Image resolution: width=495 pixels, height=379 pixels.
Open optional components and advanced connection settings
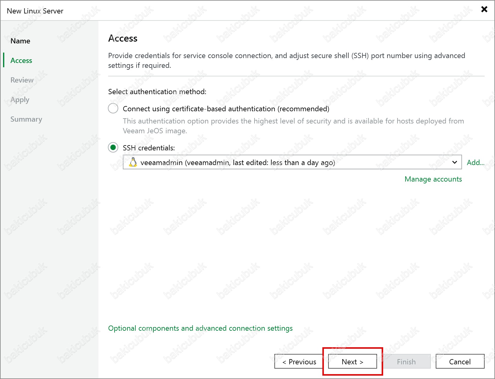coord(200,328)
